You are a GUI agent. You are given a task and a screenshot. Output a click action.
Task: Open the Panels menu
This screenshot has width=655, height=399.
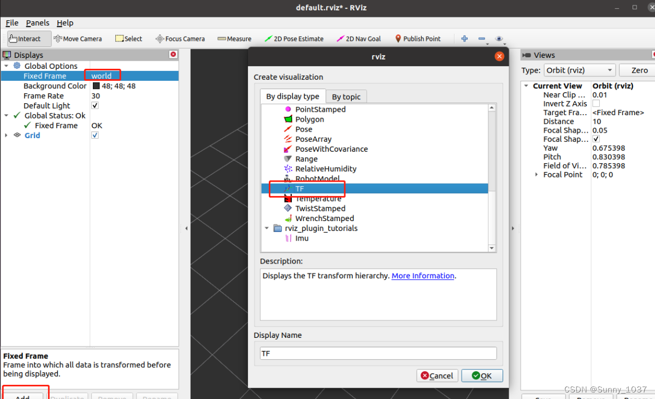click(38, 23)
